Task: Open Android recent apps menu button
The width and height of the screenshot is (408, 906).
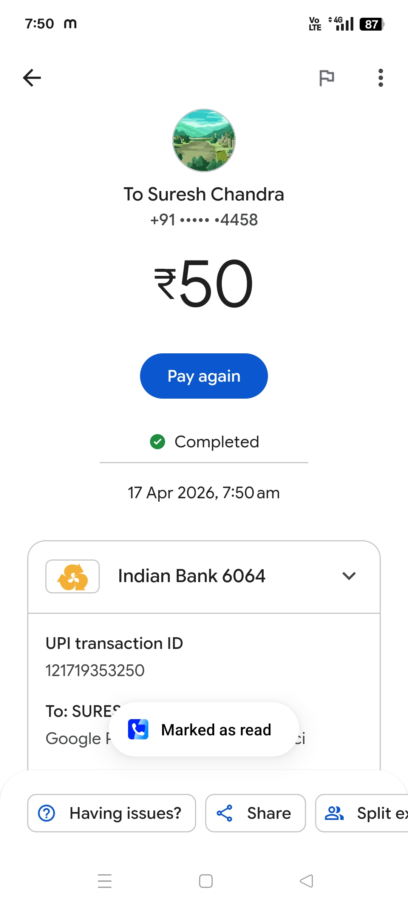Action: [x=105, y=881]
